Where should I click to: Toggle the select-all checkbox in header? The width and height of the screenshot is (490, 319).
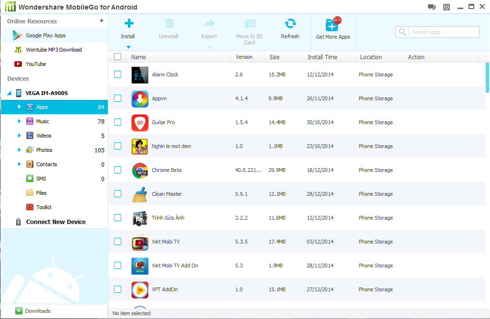click(117, 57)
